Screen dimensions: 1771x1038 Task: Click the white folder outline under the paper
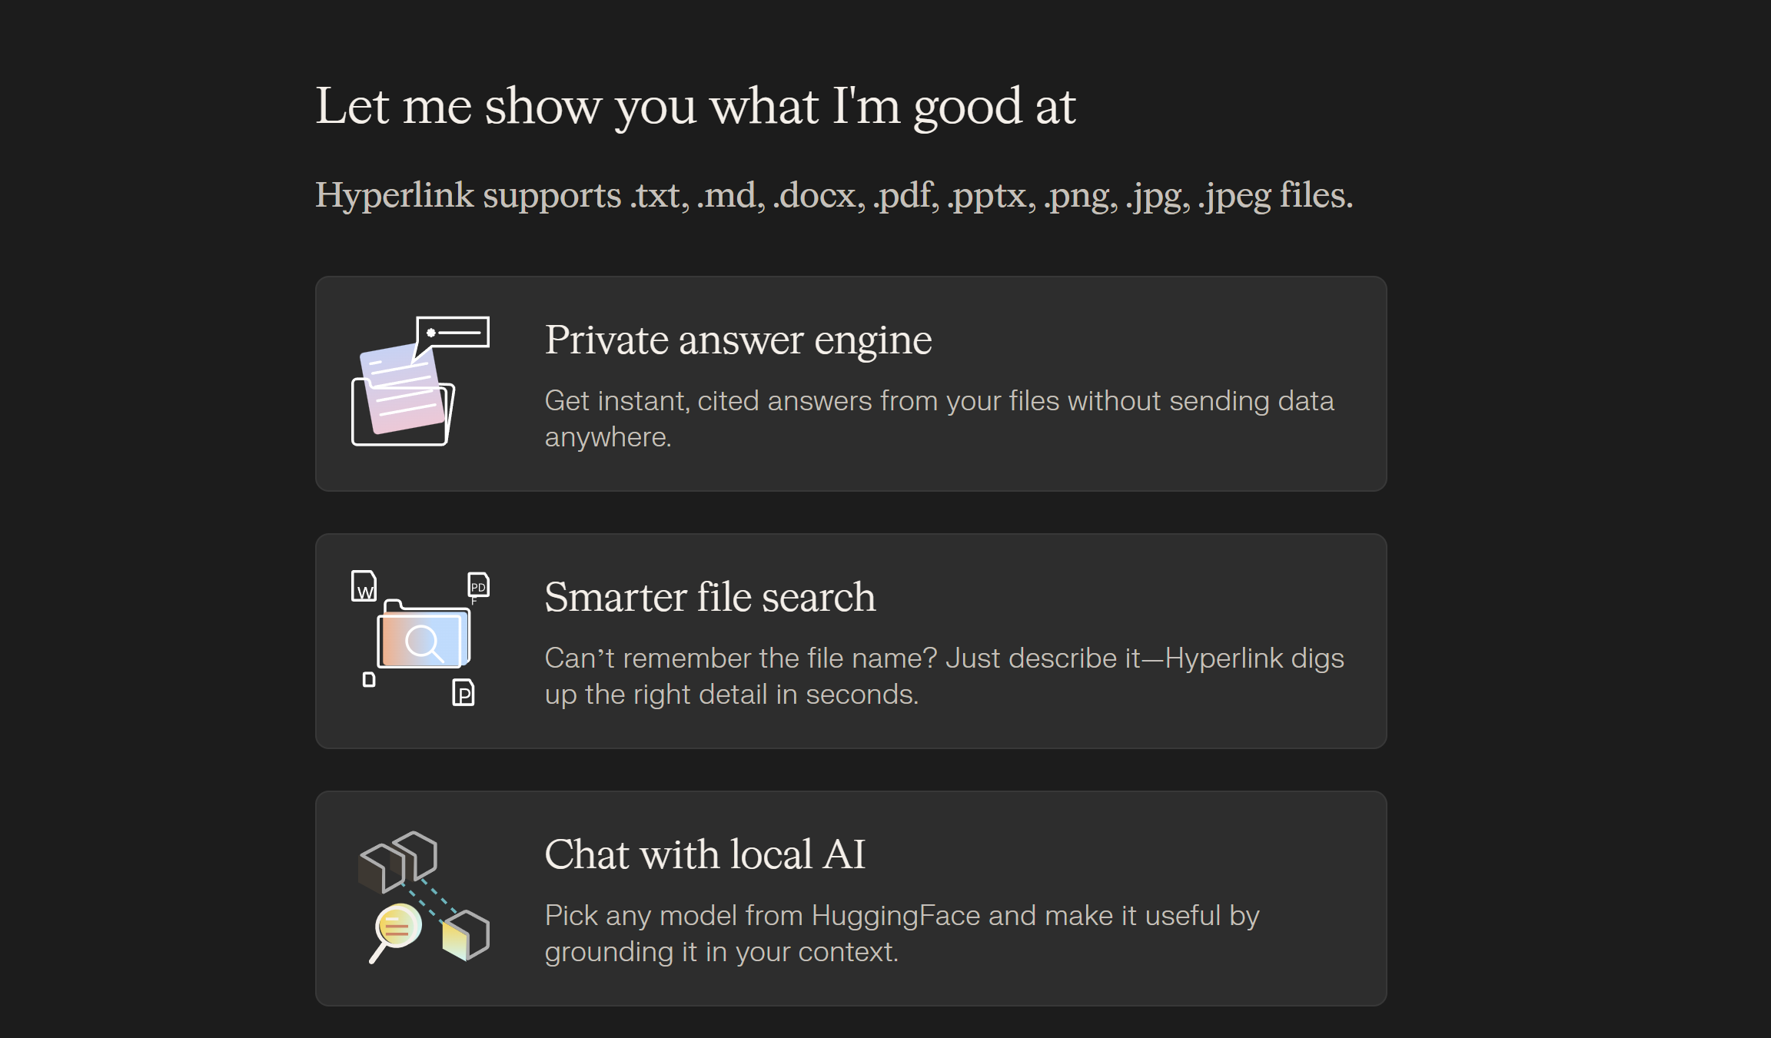point(361,419)
